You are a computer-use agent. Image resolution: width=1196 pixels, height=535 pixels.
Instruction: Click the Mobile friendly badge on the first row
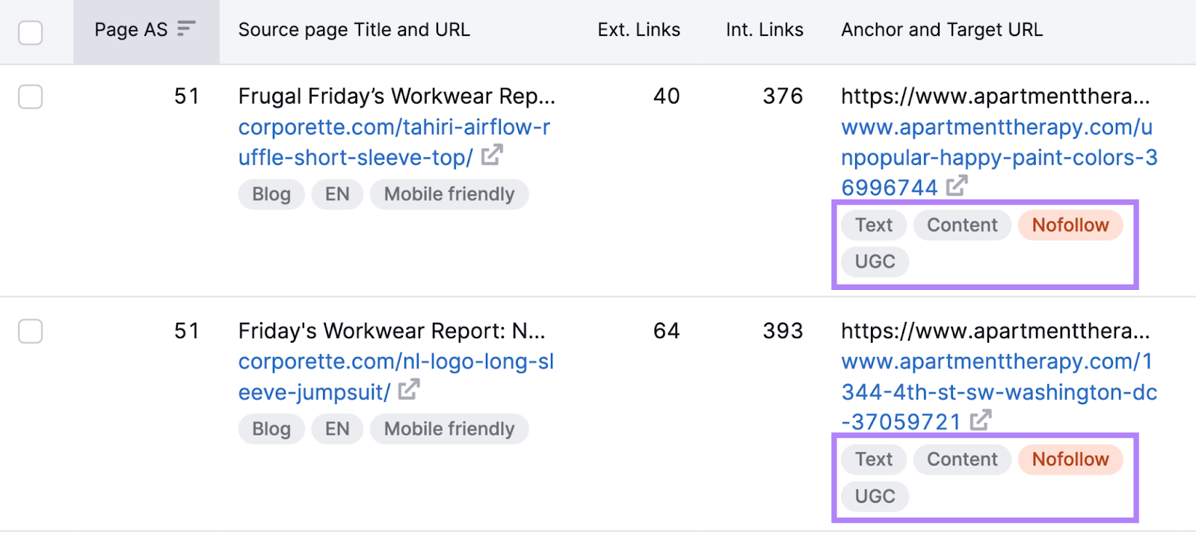pos(449,194)
